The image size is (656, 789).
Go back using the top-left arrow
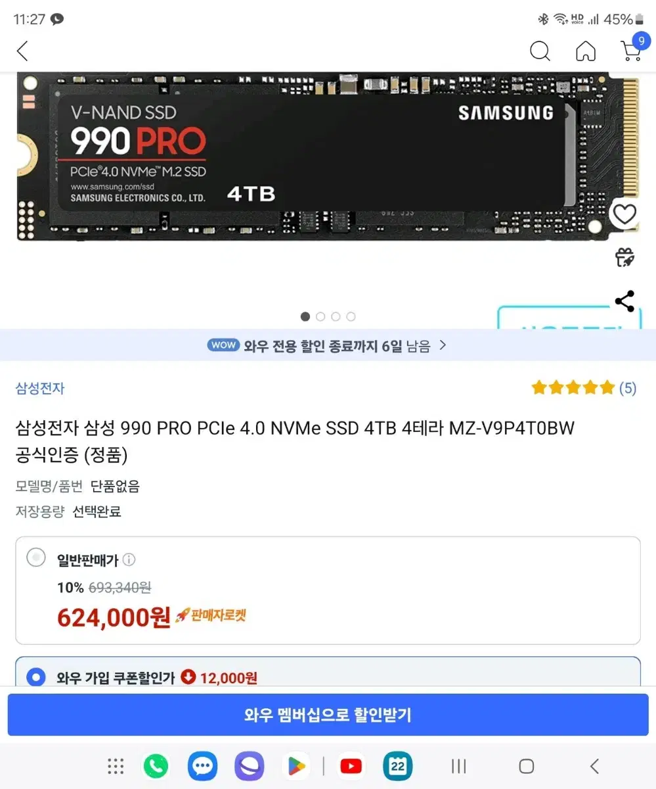coord(22,51)
